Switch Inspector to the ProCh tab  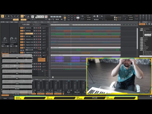click(16, 22)
